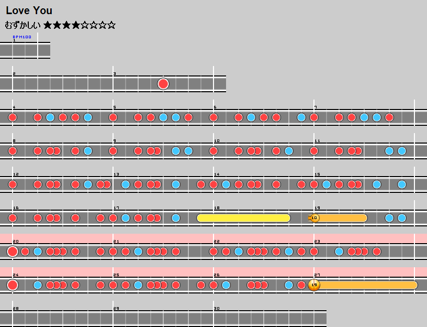
Task: Click the large red note starting measure 24
Action: click(x=13, y=285)
